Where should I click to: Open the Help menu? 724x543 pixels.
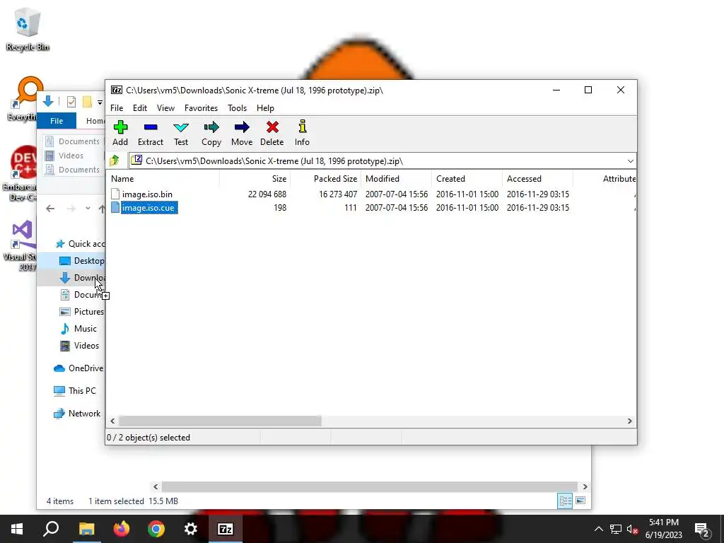(266, 108)
